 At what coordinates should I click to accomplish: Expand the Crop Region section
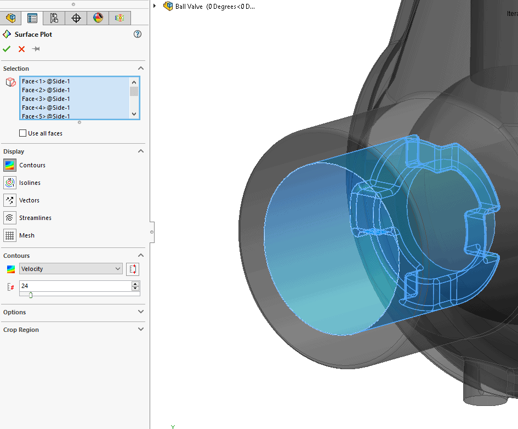(141, 330)
